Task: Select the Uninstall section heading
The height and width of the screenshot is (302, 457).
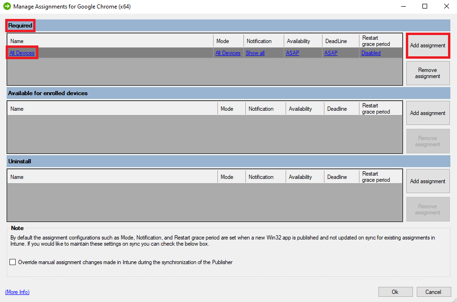Action: click(x=19, y=161)
